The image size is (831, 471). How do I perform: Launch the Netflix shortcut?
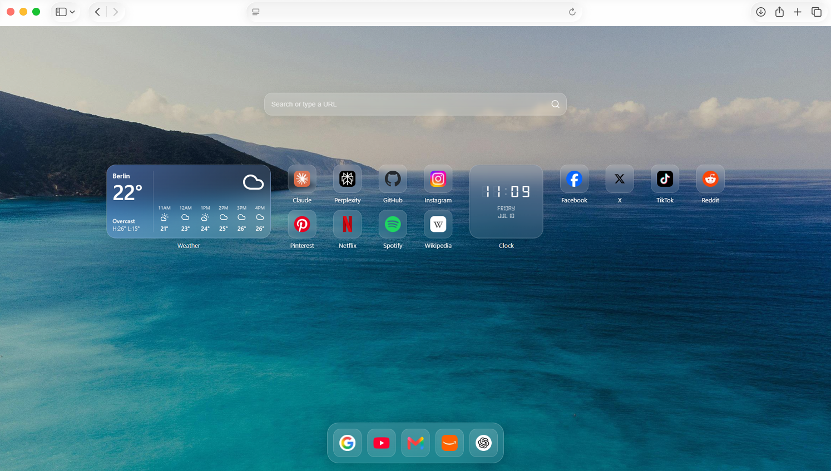pyautogui.click(x=347, y=224)
